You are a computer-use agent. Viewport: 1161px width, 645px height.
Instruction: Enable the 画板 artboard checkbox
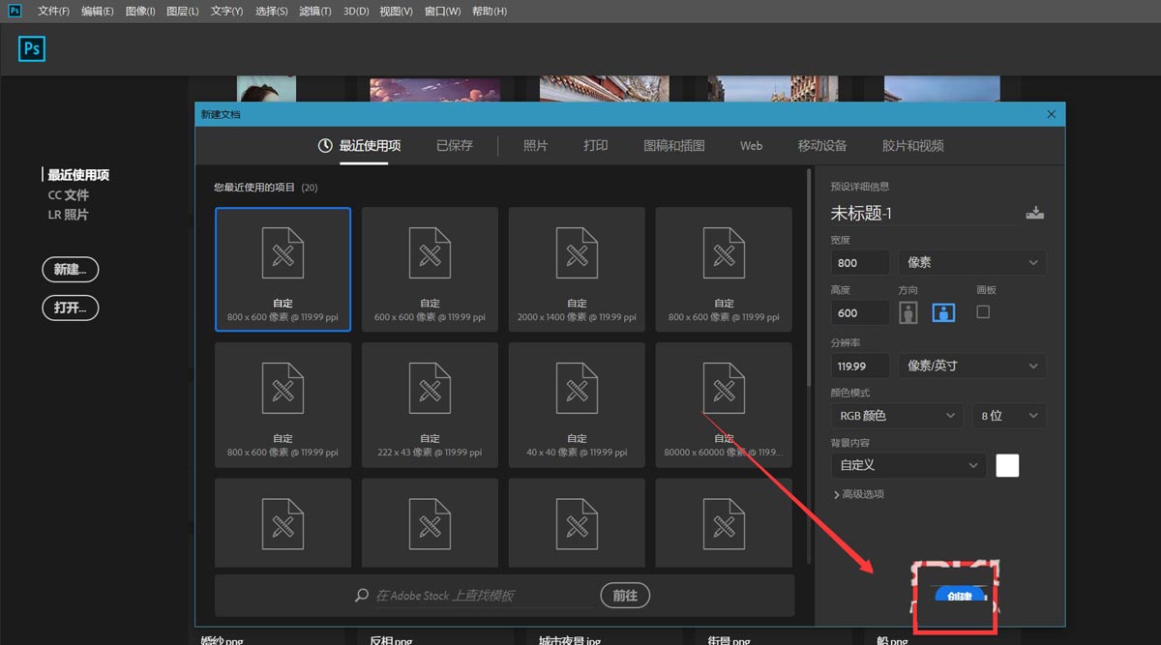point(983,312)
